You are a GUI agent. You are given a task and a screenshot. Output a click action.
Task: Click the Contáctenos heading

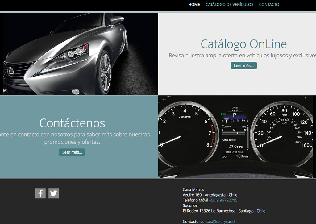coord(72,123)
